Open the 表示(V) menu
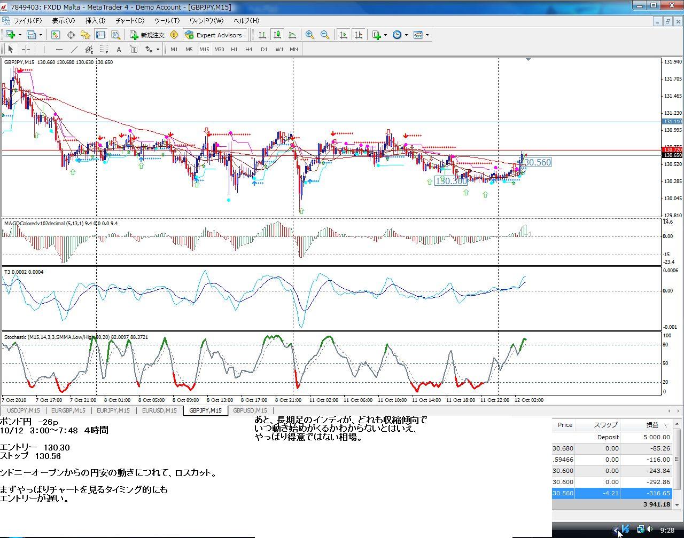The image size is (684, 538). (63, 21)
